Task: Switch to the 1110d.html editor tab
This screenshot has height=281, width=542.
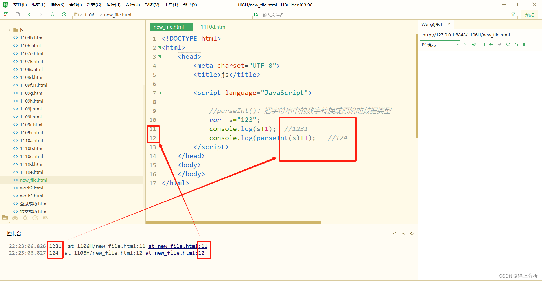Action: tap(214, 27)
